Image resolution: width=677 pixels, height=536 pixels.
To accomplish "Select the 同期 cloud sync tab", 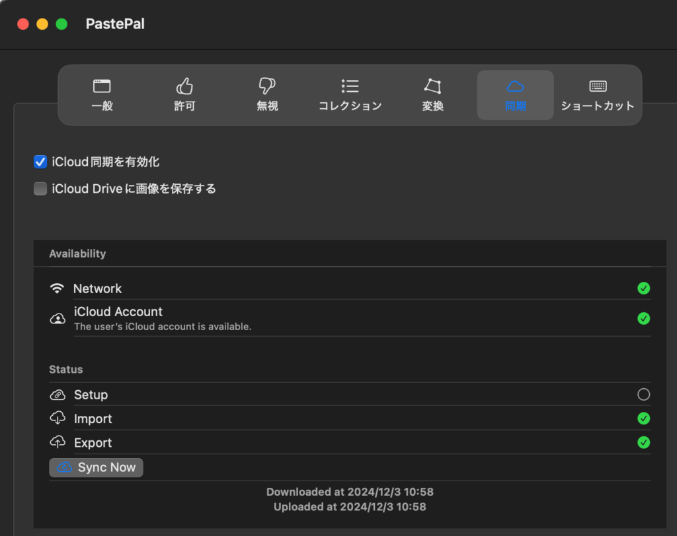I will [x=515, y=95].
